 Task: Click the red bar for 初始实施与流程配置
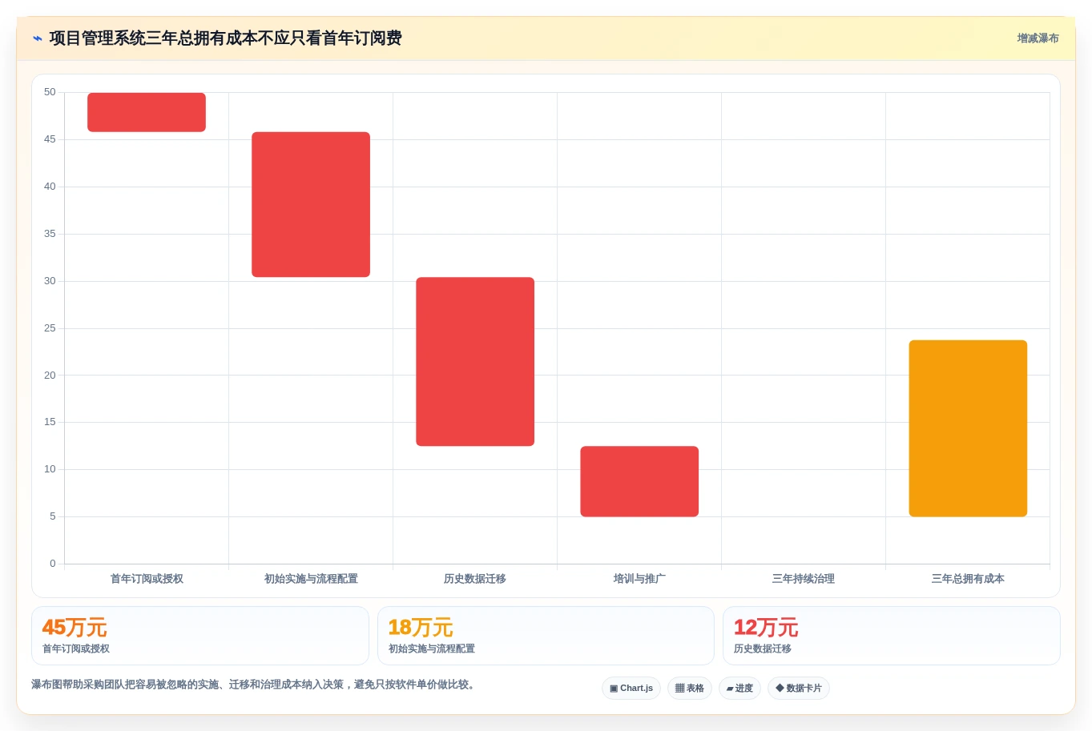[x=311, y=204]
